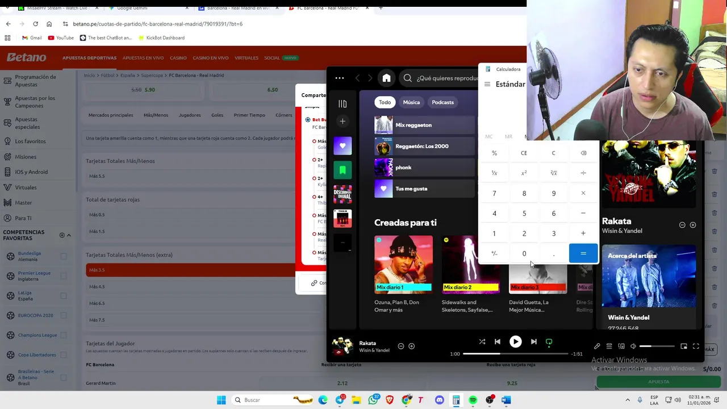The width and height of the screenshot is (727, 409).
Task: Open YouTube bookmark in browser
Action: click(x=61, y=38)
